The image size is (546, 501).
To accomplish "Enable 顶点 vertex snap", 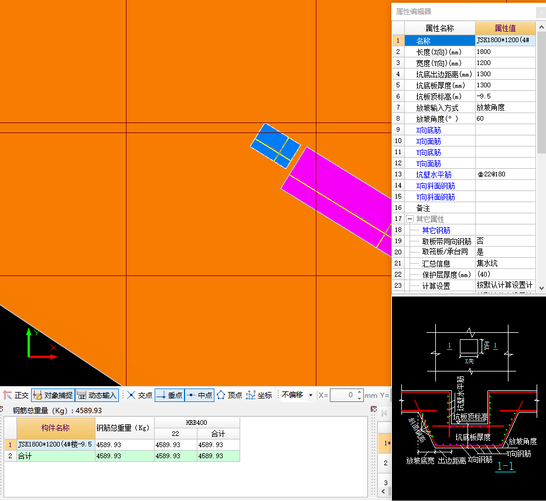I will 229,395.
